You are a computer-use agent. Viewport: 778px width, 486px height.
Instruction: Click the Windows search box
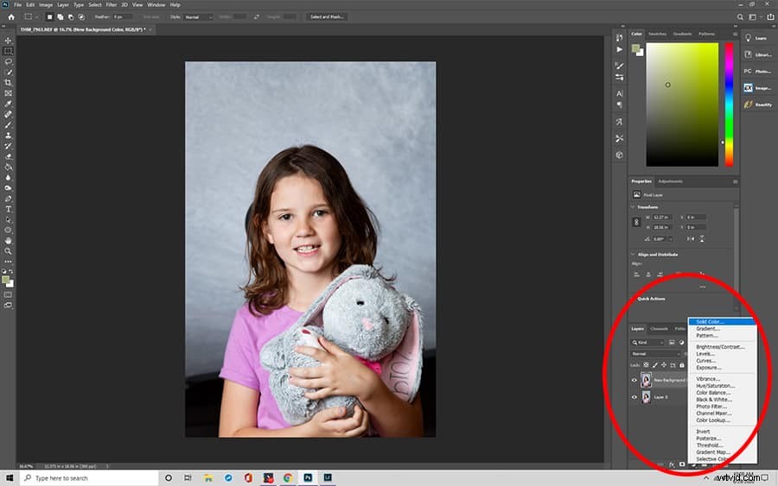(x=89, y=478)
